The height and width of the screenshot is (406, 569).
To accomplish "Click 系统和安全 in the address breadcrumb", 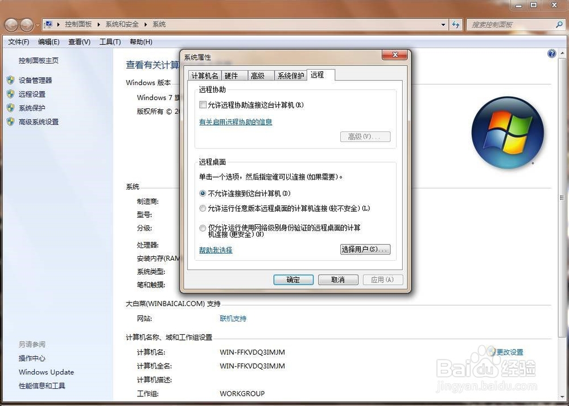I will 122,24.
